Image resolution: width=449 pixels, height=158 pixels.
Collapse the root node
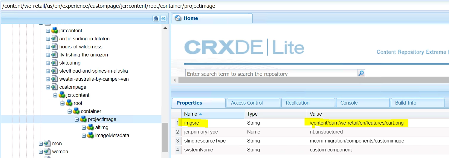(62, 103)
